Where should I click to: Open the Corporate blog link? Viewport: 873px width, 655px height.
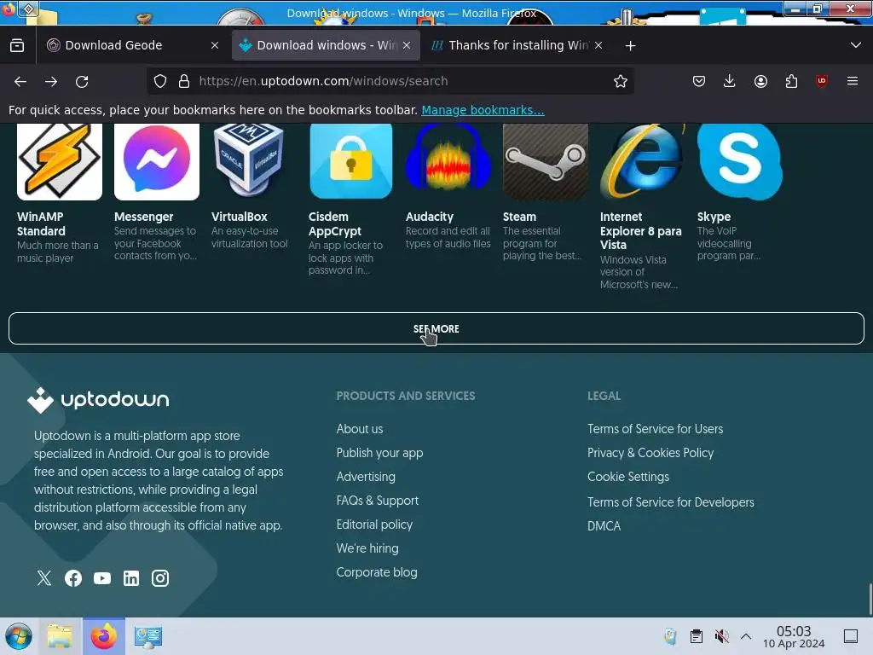(377, 572)
